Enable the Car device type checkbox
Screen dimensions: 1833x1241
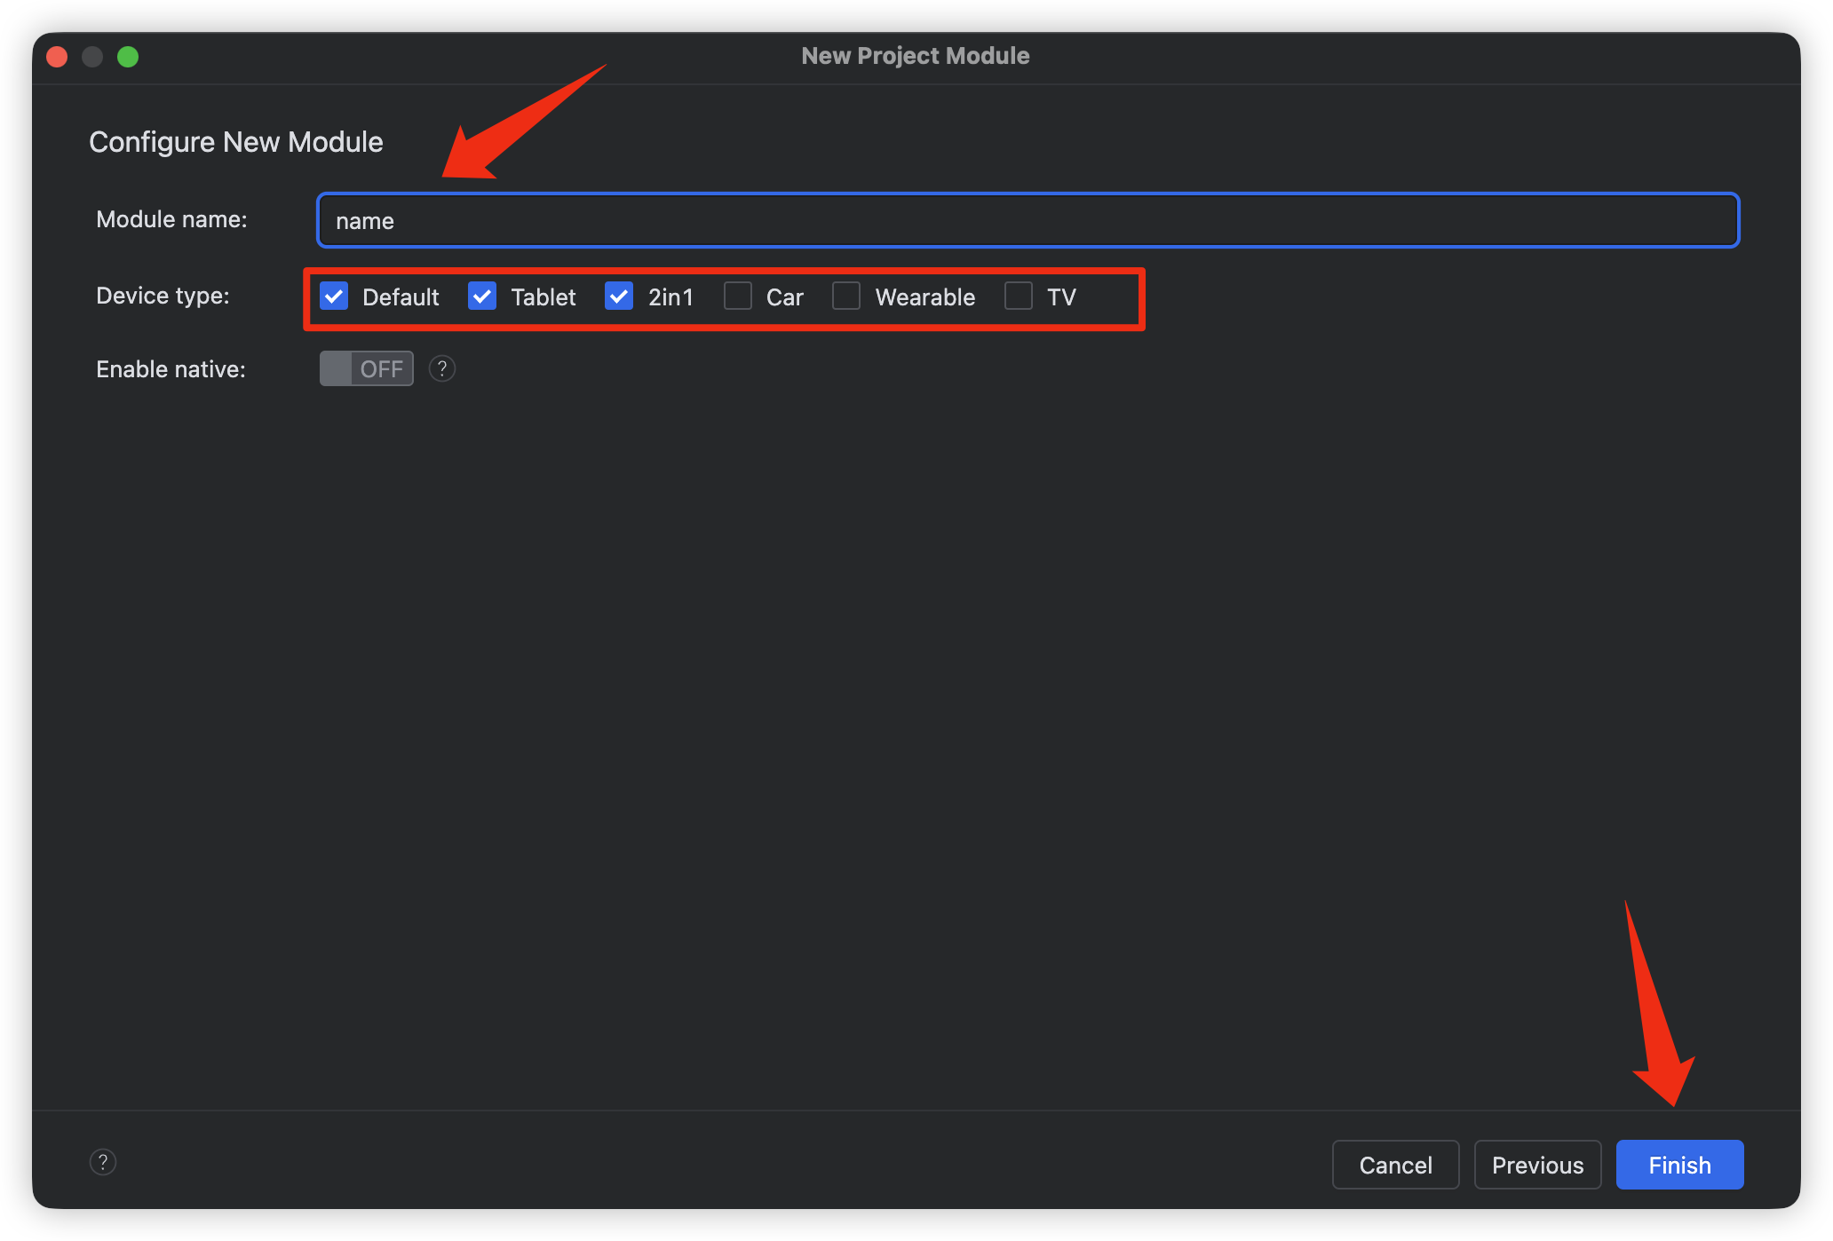[737, 296]
